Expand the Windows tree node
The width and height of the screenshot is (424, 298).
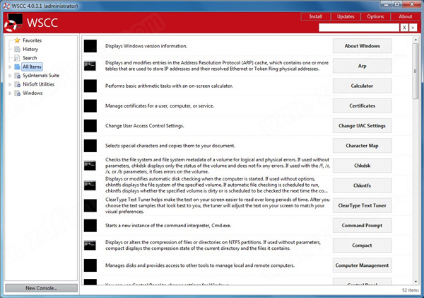tap(9, 93)
